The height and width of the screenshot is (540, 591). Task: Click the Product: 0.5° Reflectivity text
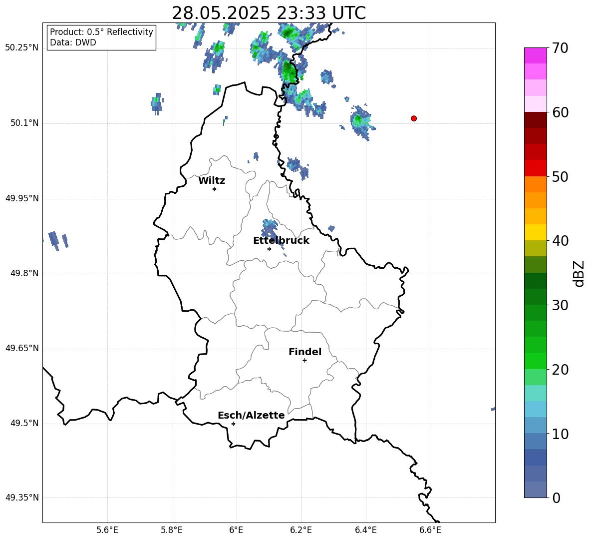[101, 31]
